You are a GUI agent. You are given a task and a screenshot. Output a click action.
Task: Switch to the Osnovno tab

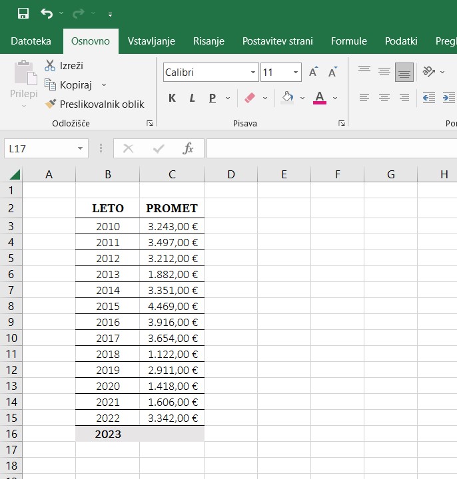[x=90, y=41]
